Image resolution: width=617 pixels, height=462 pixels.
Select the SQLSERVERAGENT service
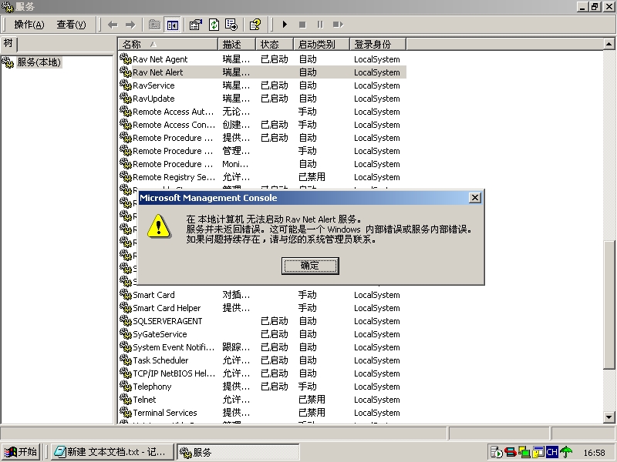(x=167, y=321)
